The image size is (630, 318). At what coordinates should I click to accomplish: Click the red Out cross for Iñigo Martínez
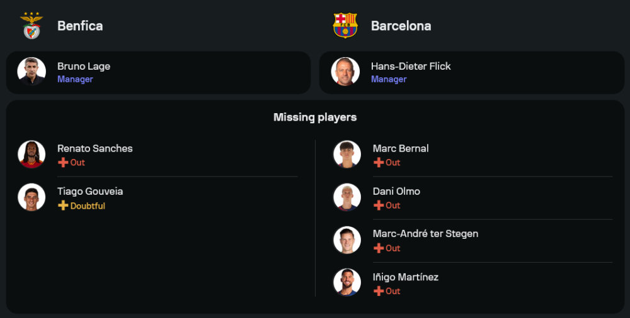[x=379, y=291]
